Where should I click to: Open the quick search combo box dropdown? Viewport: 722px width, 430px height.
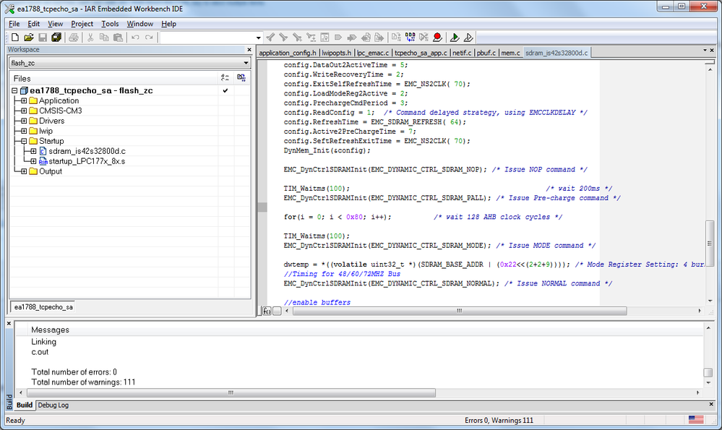258,38
